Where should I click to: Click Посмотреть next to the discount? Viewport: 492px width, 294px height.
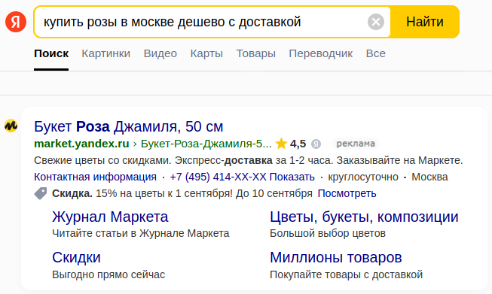(x=347, y=193)
